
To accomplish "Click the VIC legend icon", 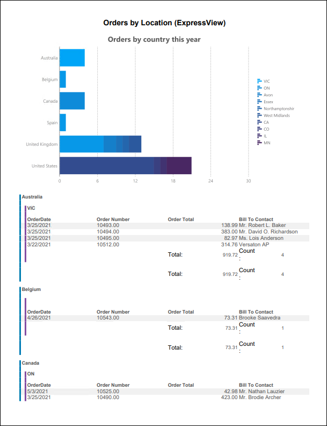I will click(x=259, y=81).
